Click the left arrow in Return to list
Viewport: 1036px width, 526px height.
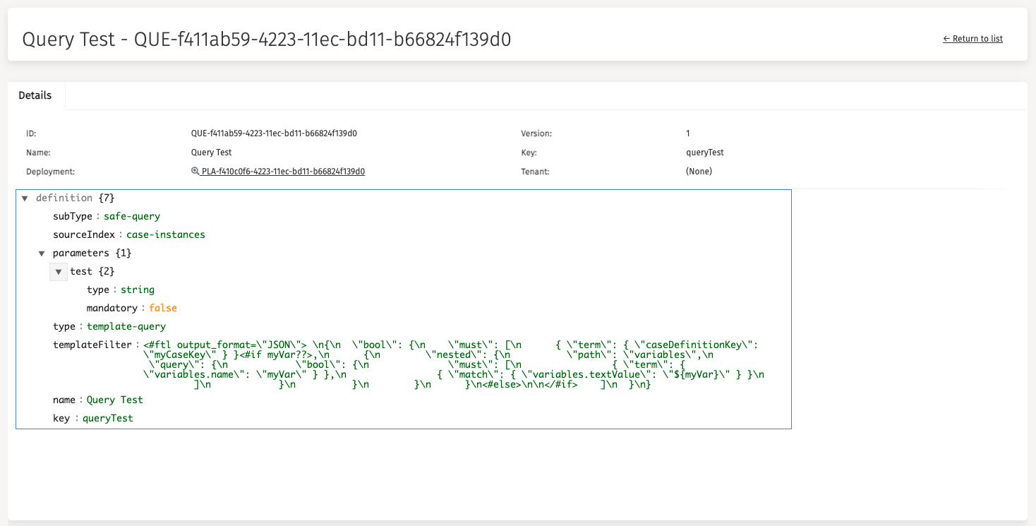946,39
